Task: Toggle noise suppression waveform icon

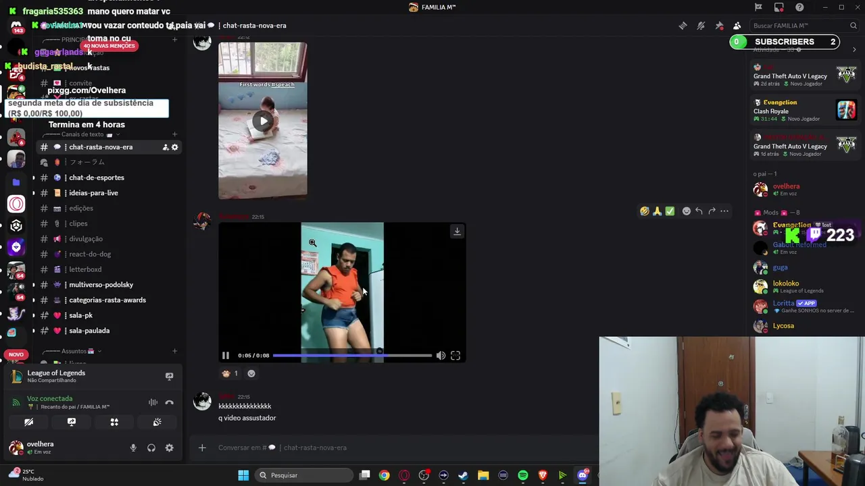Action: pos(153,402)
